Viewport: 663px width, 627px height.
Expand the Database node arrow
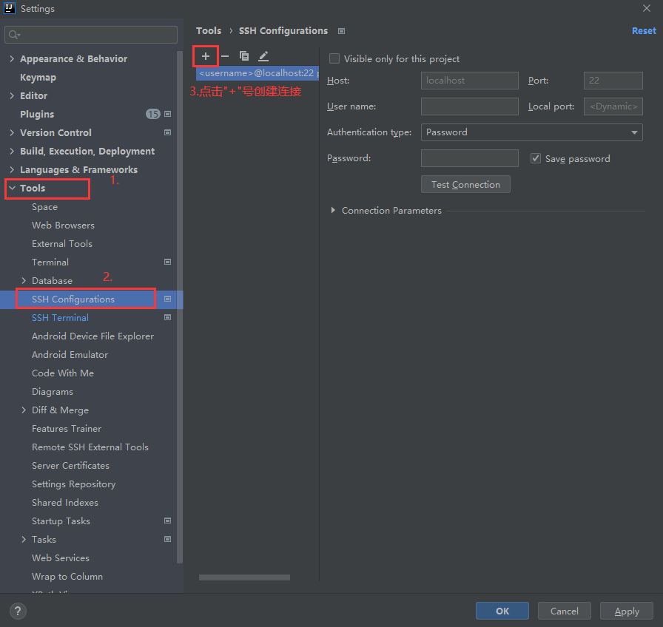pos(24,280)
